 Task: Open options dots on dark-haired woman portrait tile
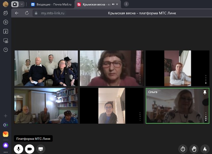[x=140, y=117]
